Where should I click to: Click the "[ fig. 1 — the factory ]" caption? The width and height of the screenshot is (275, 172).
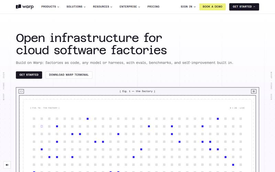(137, 91)
